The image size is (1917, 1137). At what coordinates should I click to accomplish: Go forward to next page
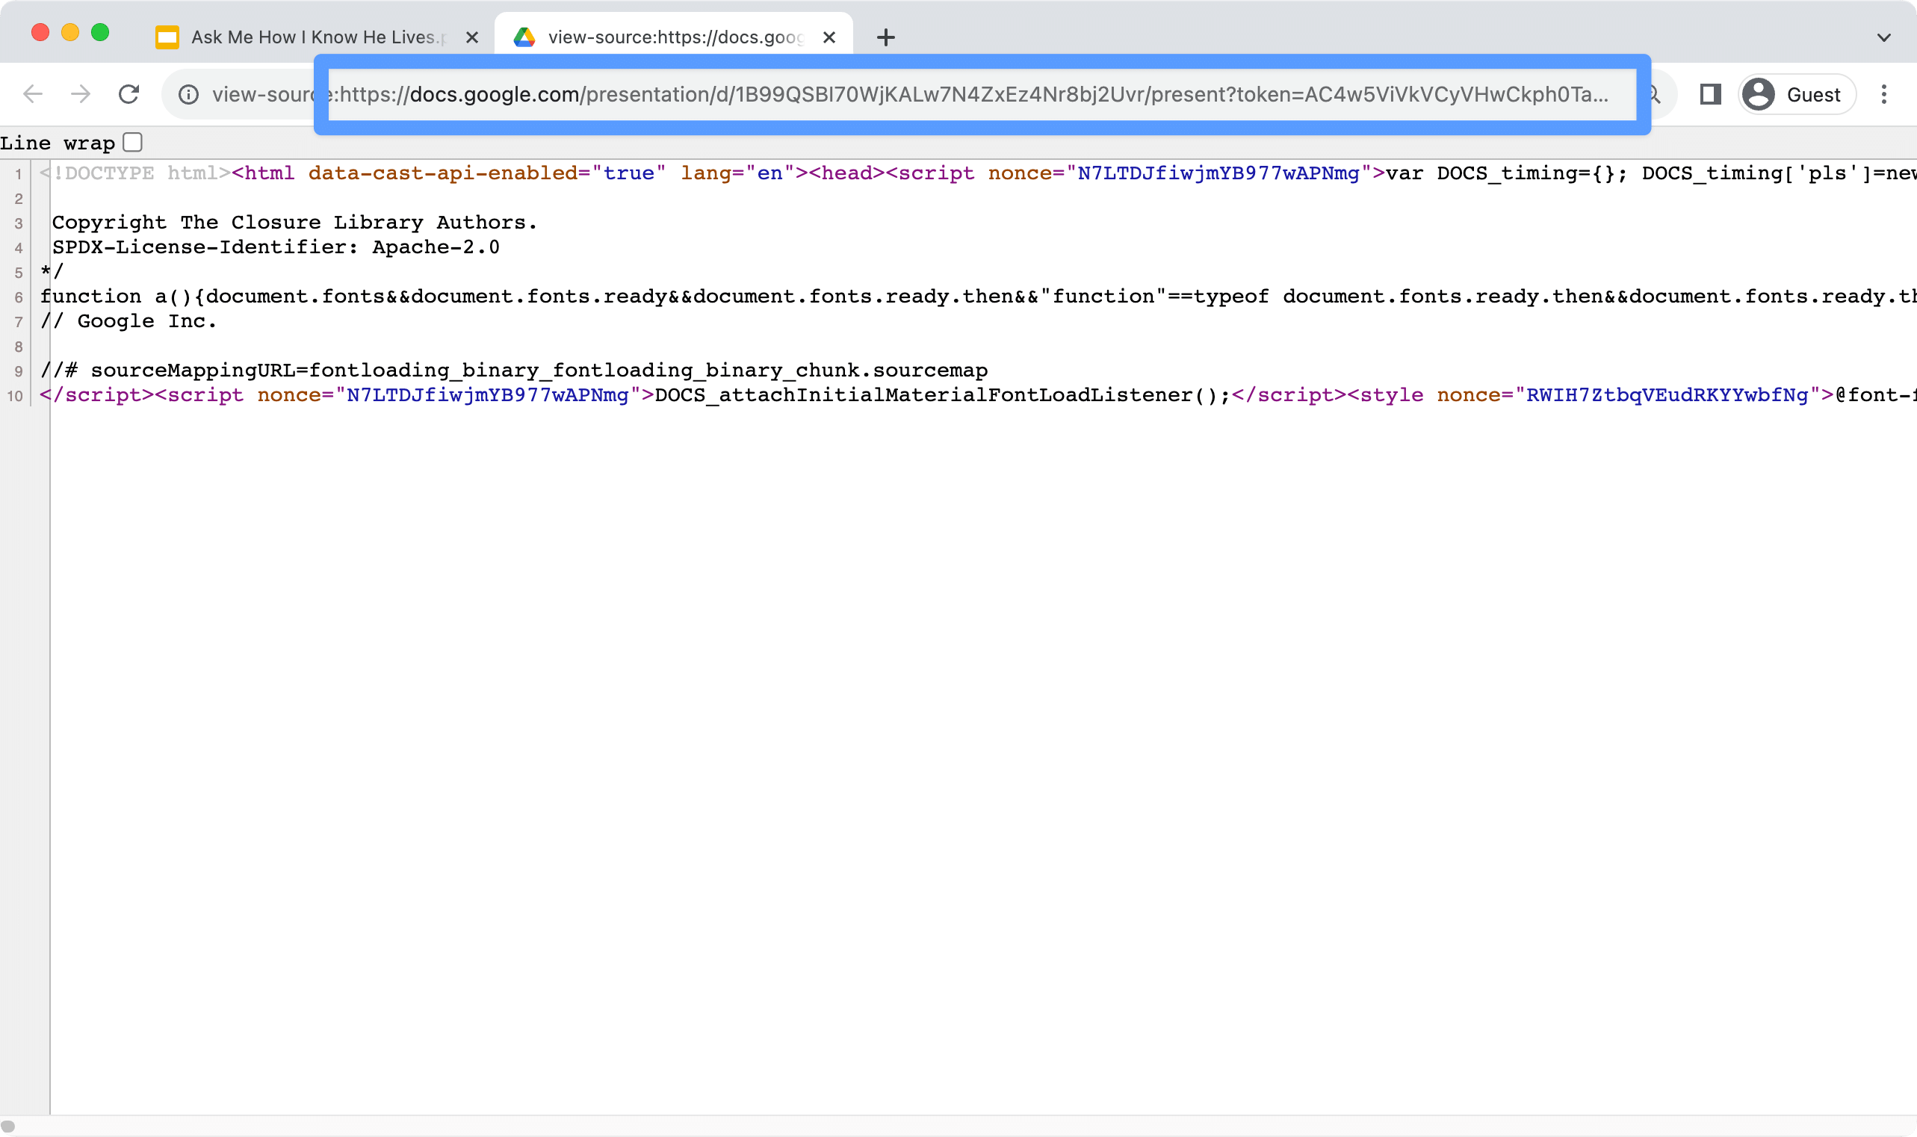81,94
